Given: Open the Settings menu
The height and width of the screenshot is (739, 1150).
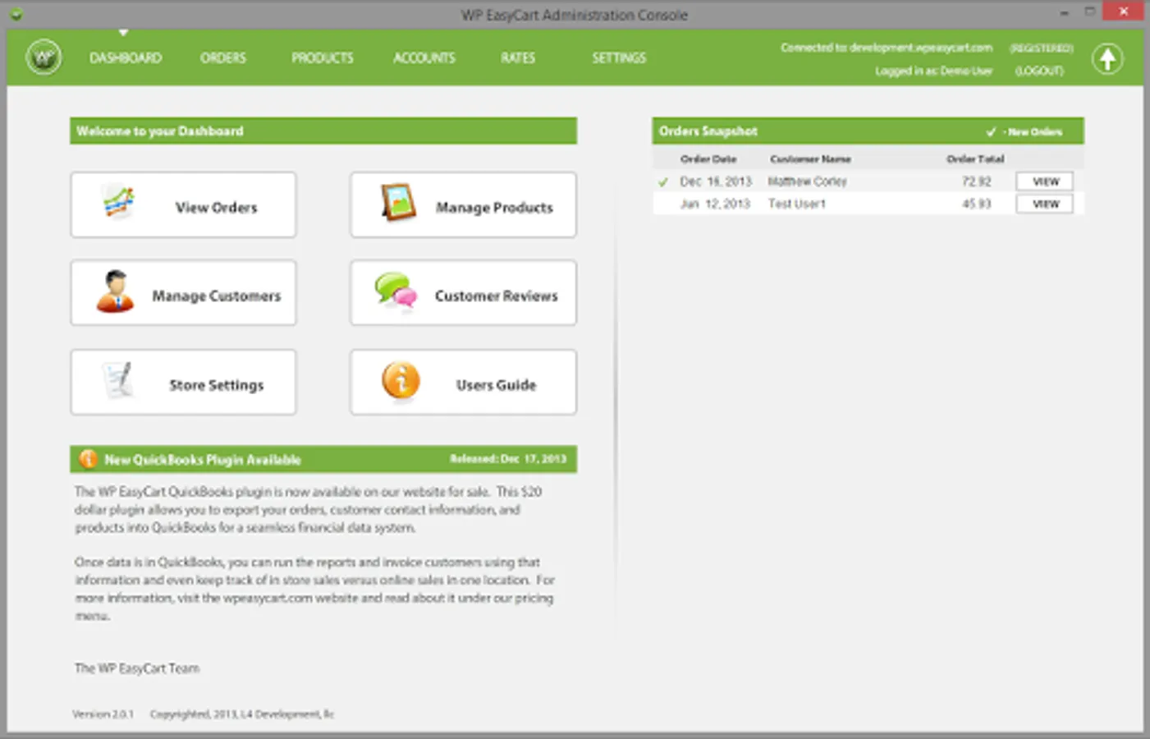Looking at the screenshot, I should (x=619, y=57).
